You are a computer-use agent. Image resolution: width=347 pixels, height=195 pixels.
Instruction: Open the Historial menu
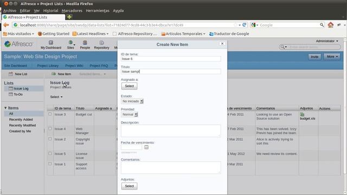(50, 11)
